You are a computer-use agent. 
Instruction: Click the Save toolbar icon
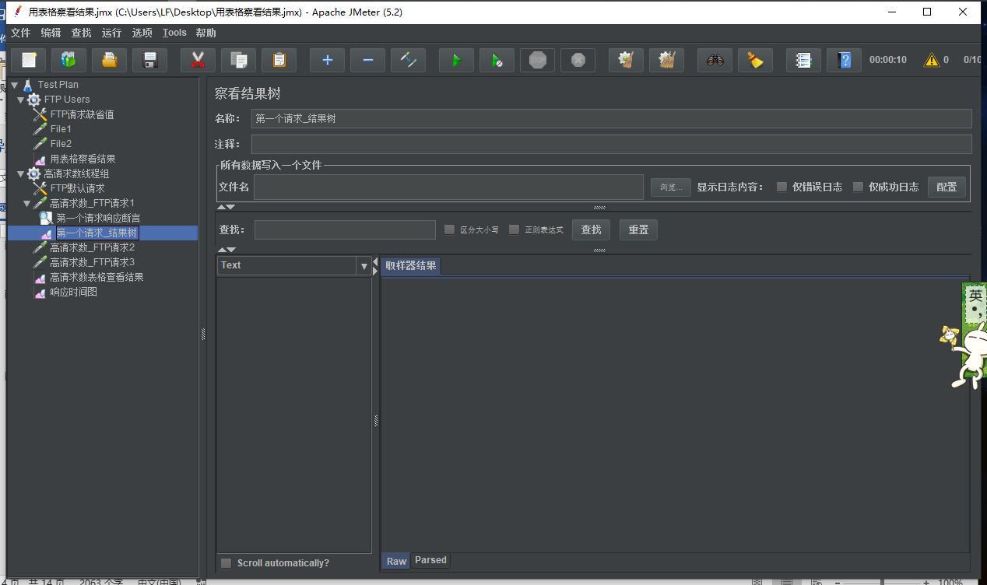pos(149,60)
